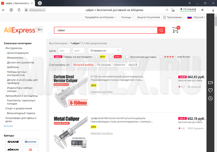This screenshot has height=152, width=217.
Task: Check the TMALL filter checkbox
Action: pyautogui.click(x=111, y=57)
